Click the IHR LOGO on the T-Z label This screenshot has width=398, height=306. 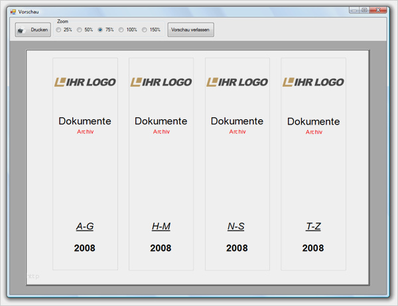(313, 82)
